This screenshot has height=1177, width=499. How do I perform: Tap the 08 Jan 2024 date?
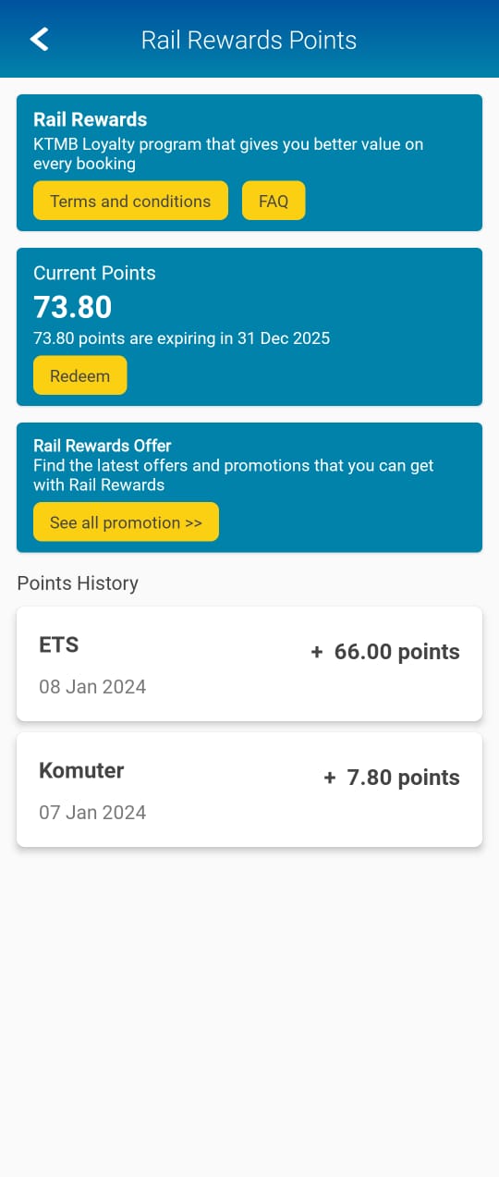[x=92, y=687]
